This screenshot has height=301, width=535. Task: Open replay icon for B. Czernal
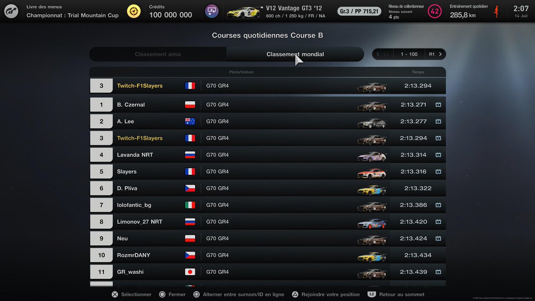pos(438,105)
